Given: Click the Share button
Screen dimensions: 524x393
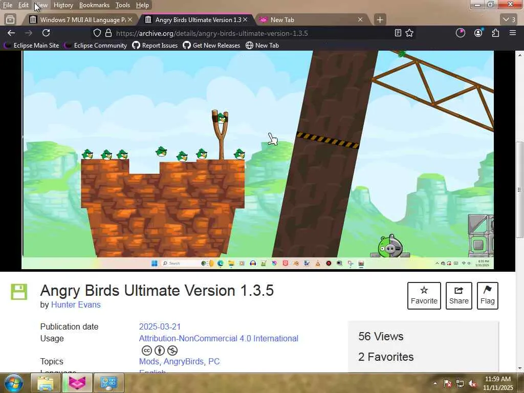Looking at the screenshot, I should [x=459, y=296].
